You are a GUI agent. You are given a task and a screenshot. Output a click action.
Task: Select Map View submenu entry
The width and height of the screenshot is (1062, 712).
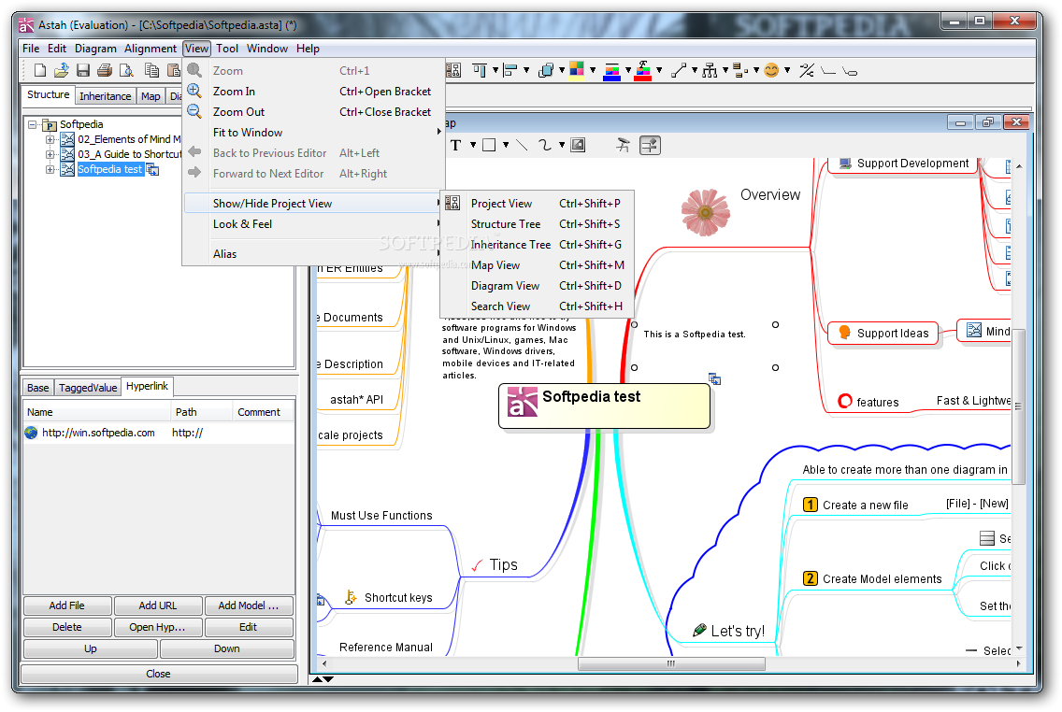[538, 265]
